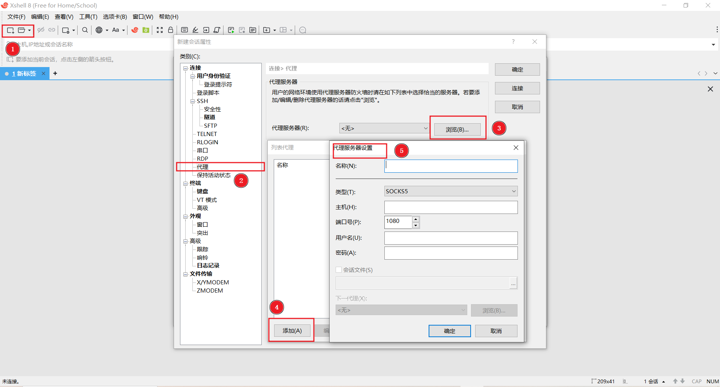Click the disconnect broken-link toolbar icon
Viewport: 720px width, 387px height.
(x=41, y=30)
